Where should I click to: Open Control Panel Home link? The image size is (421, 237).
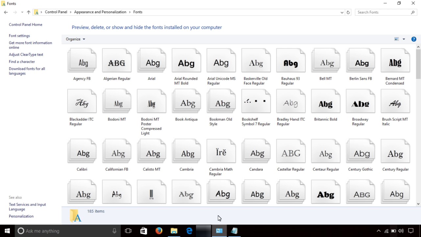[x=26, y=25]
